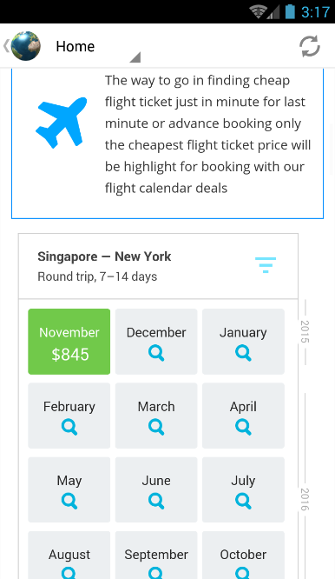Image resolution: width=335 pixels, height=579 pixels.
Task: Tap the February search magnifier
Action: (x=69, y=427)
